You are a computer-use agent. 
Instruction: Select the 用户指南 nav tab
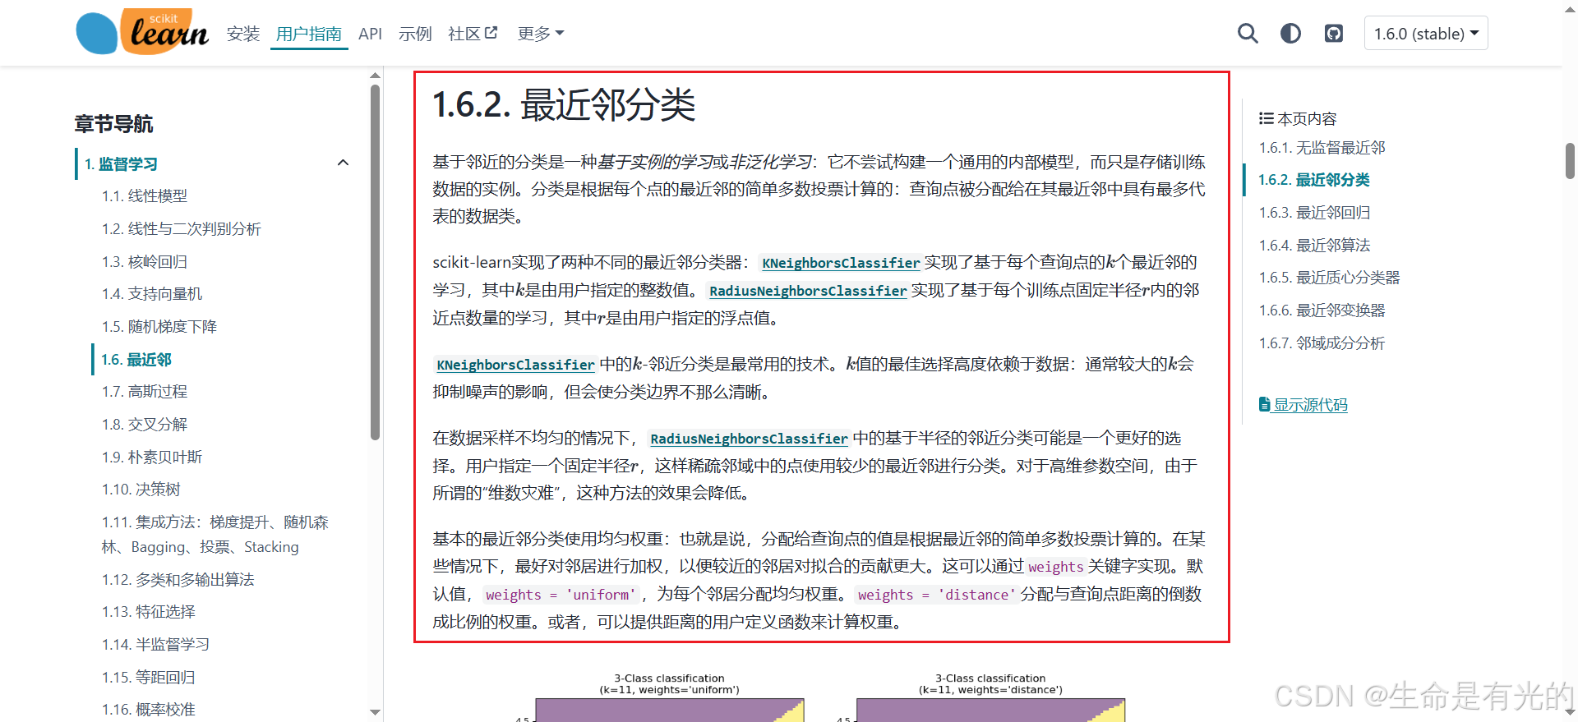pos(309,34)
